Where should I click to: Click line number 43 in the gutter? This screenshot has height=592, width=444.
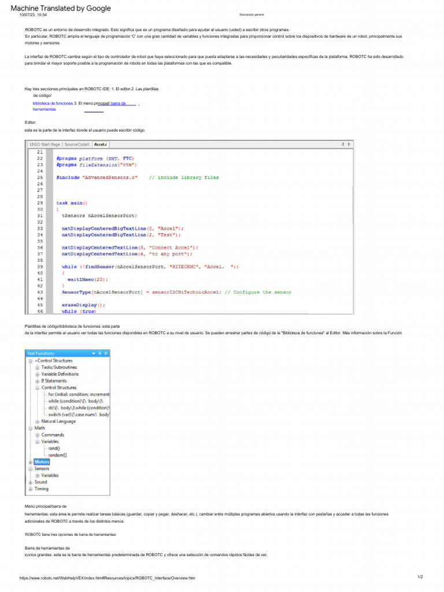(x=40, y=292)
